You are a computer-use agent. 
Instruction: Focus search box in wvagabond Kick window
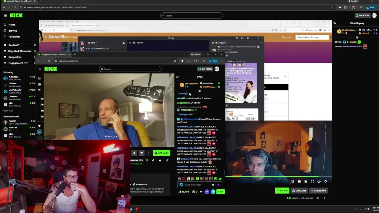pos(130,69)
